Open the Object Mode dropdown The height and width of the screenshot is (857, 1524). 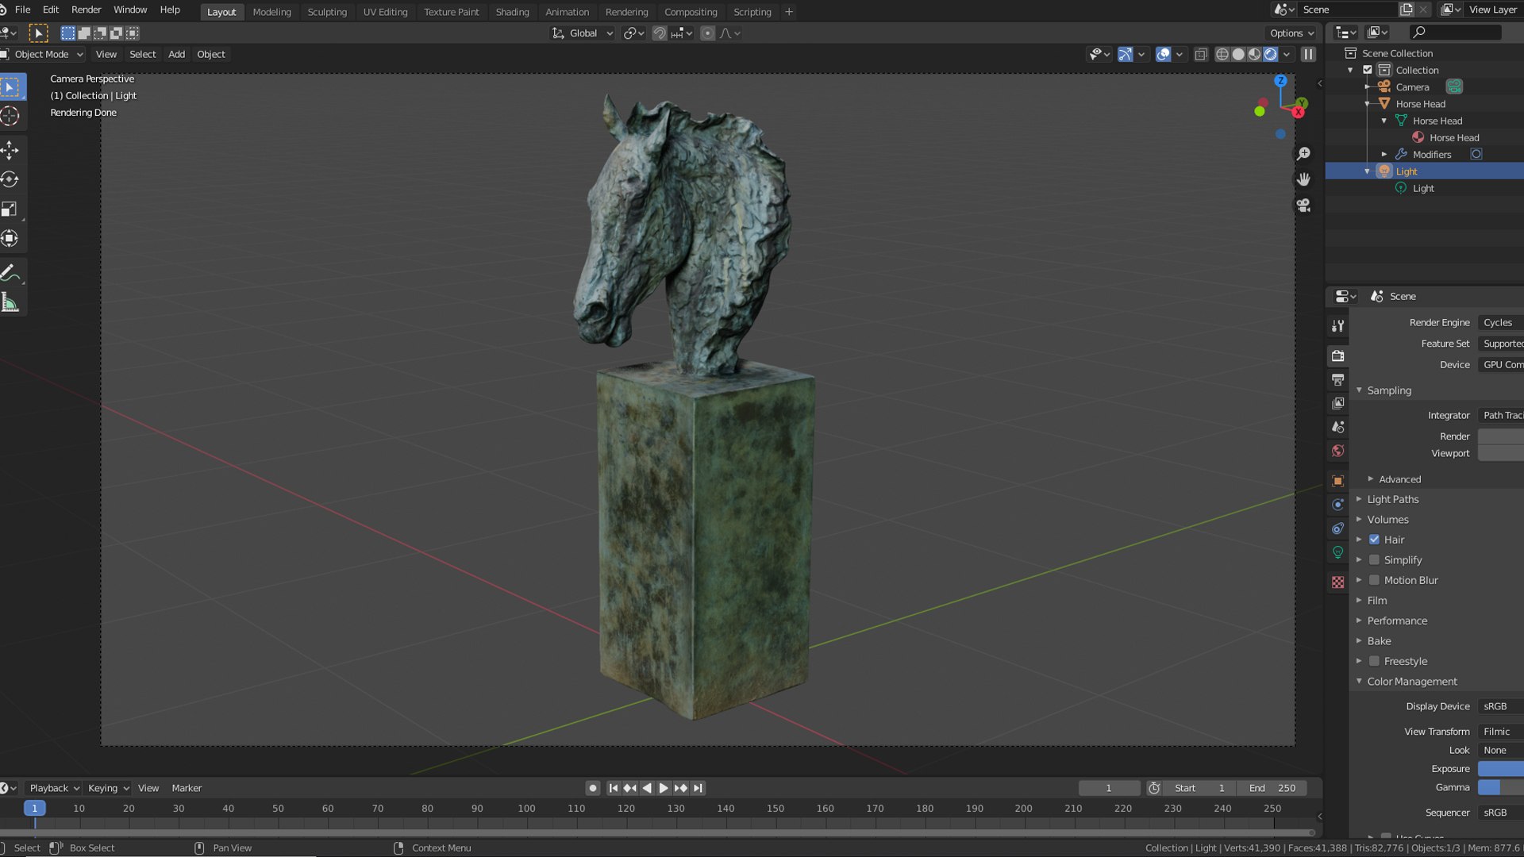point(44,54)
